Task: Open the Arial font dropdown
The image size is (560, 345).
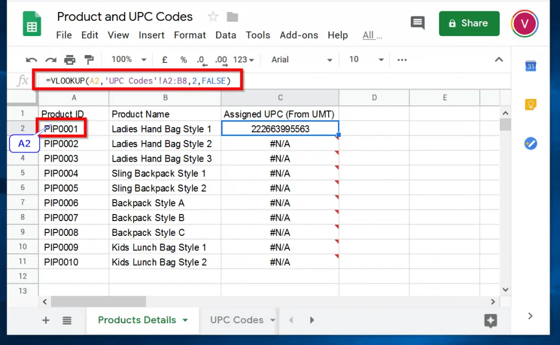Action: (302, 60)
